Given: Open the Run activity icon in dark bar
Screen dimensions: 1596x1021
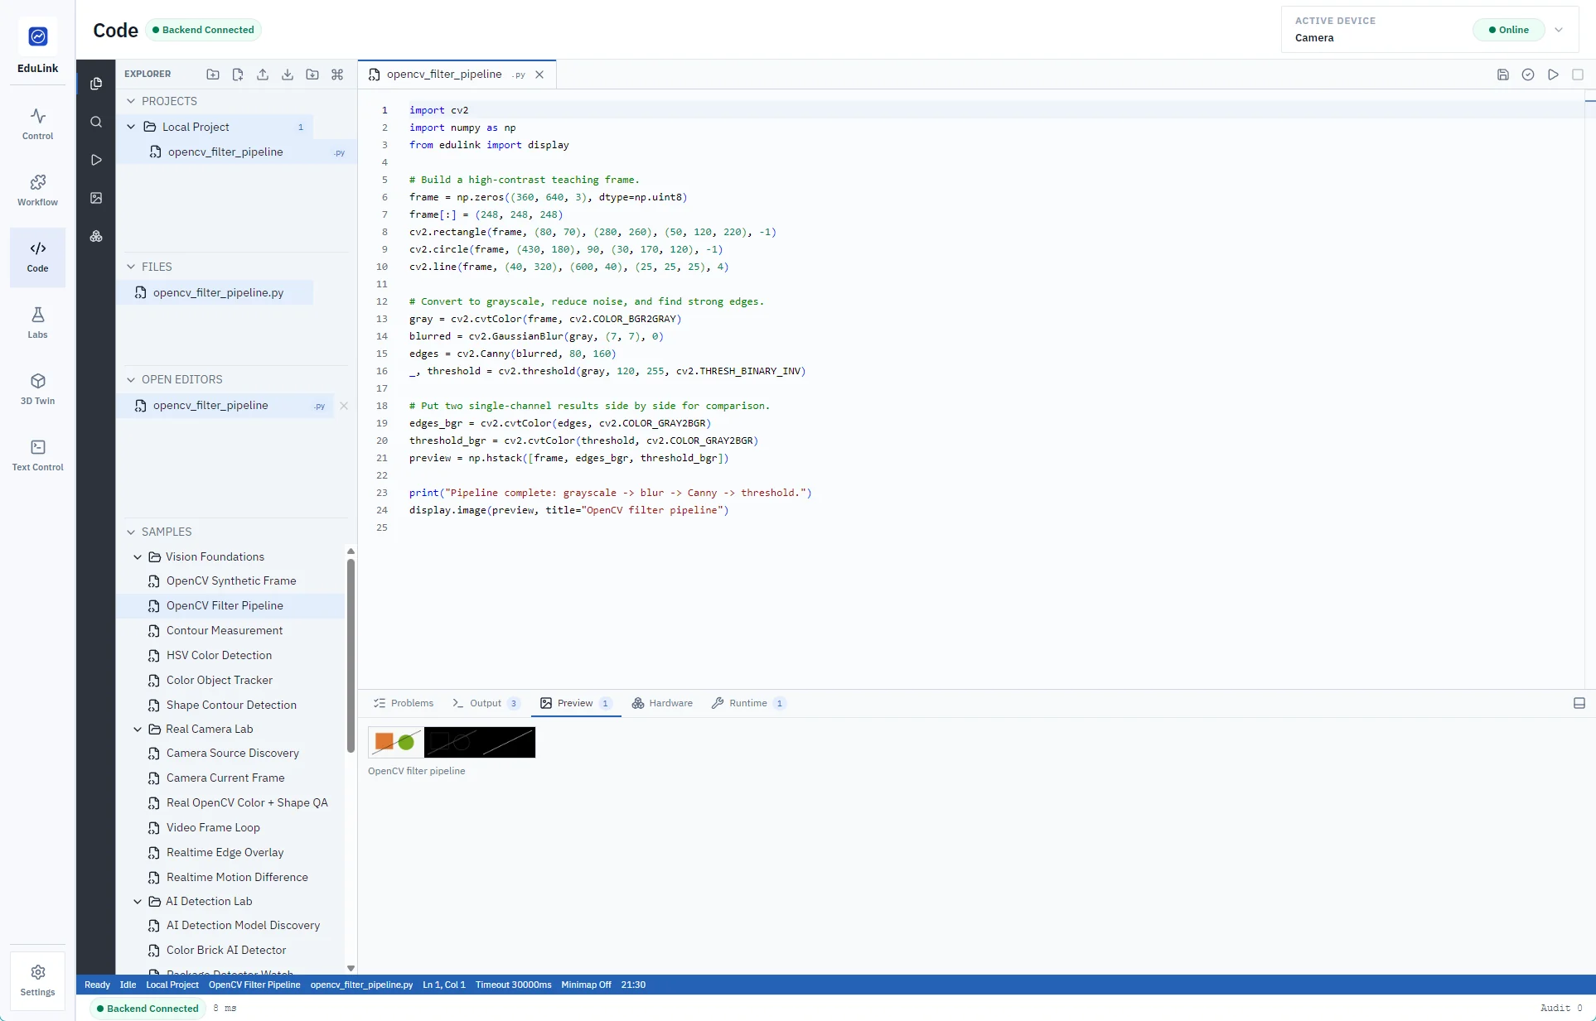Looking at the screenshot, I should 96,160.
